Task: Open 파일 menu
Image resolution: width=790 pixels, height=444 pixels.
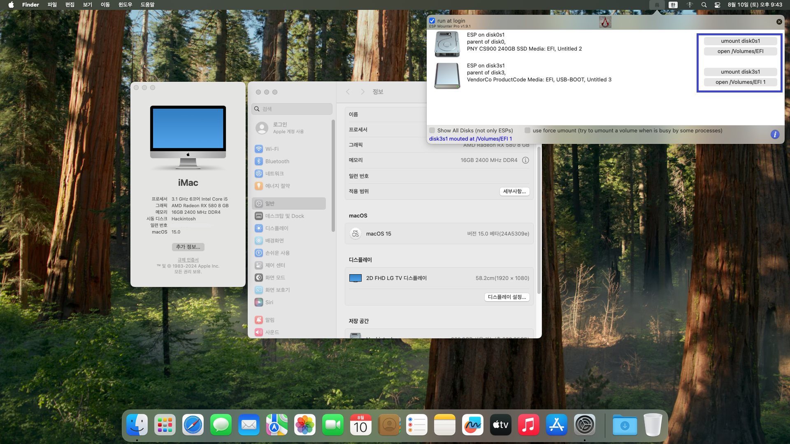Action: pyautogui.click(x=52, y=5)
